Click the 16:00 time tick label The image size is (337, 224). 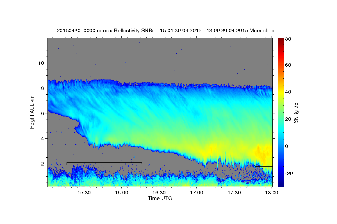121,193
